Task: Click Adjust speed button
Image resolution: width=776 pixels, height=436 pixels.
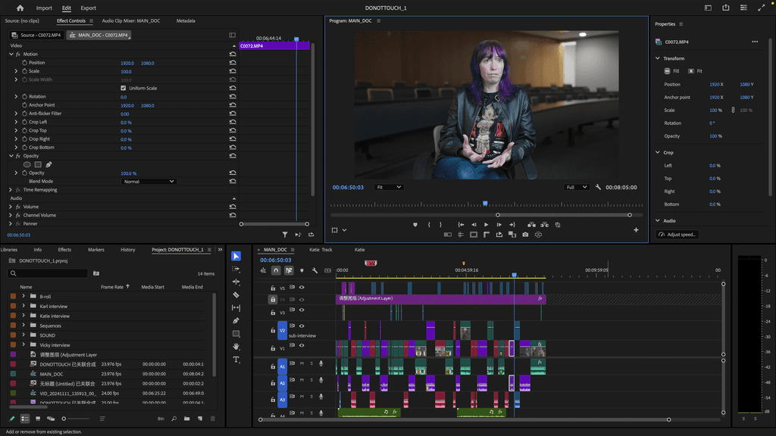Action: coord(677,235)
